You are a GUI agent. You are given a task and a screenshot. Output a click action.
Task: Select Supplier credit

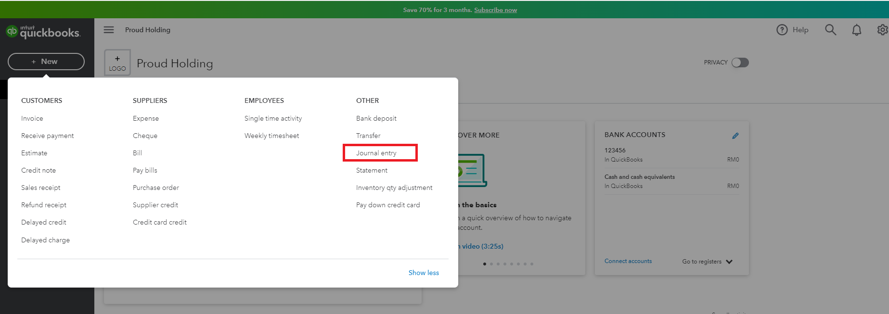click(155, 205)
